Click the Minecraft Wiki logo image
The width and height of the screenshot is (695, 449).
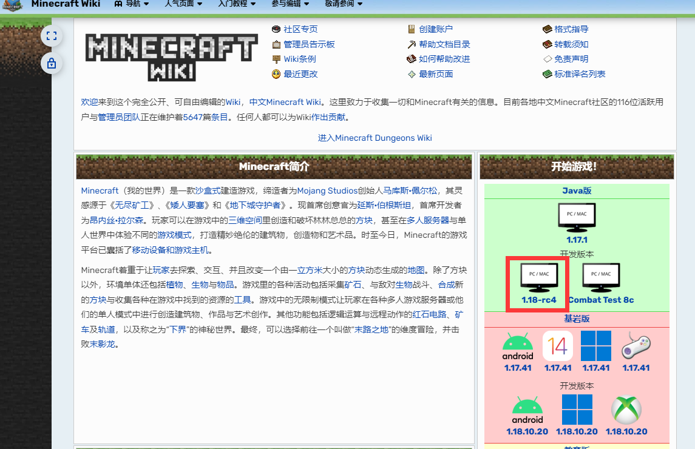172,57
